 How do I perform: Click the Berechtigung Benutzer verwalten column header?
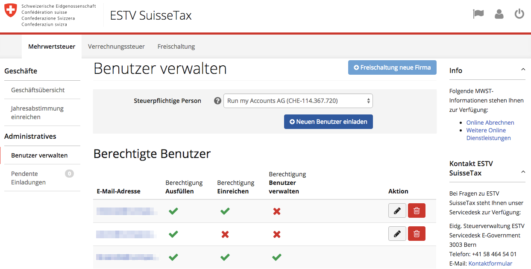pos(288,183)
